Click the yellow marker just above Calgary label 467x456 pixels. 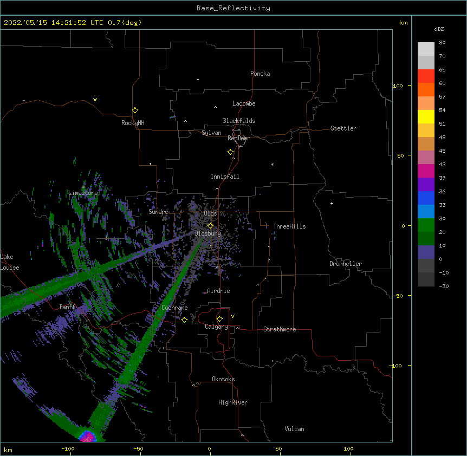[220, 319]
